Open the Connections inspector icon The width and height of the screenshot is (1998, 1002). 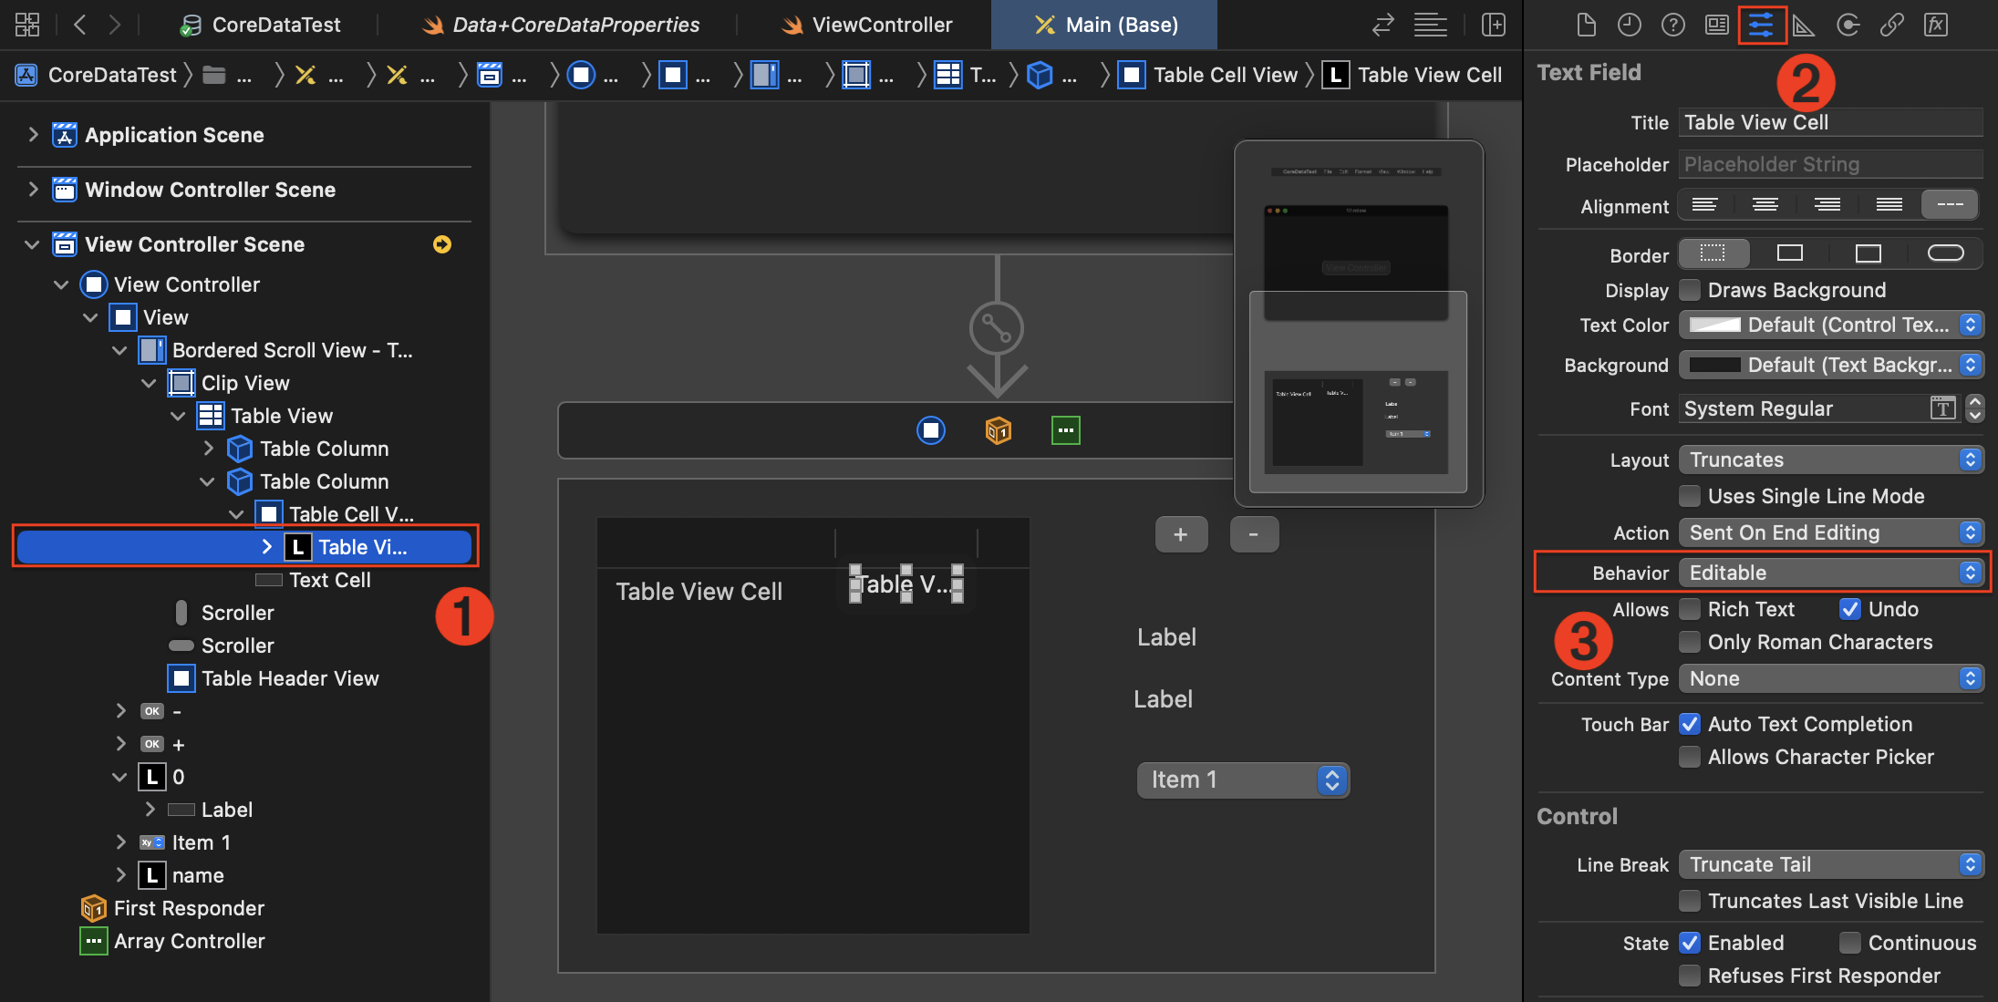coord(1848,25)
